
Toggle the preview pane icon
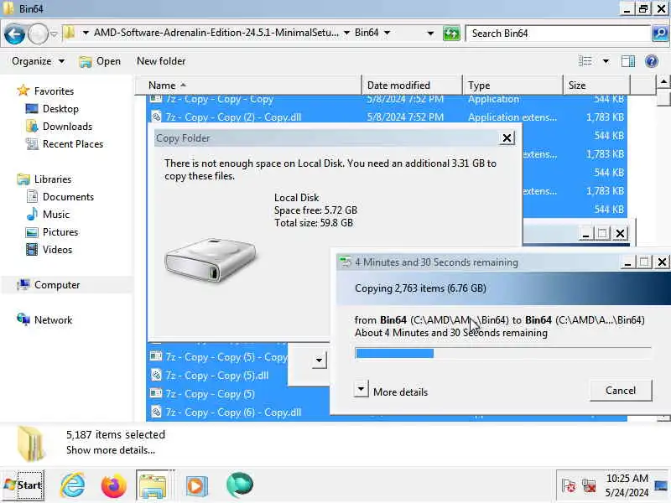click(627, 61)
